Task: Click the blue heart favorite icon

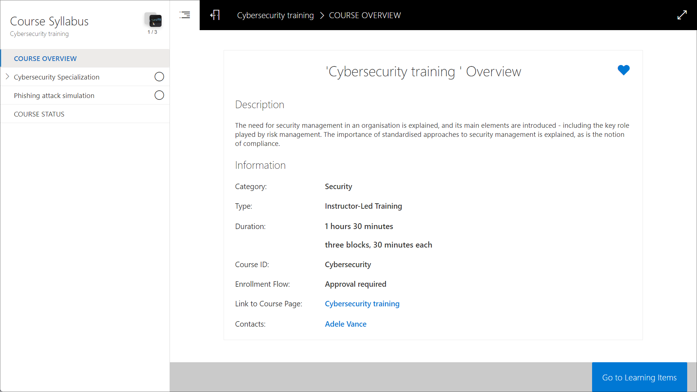Action: 623,70
